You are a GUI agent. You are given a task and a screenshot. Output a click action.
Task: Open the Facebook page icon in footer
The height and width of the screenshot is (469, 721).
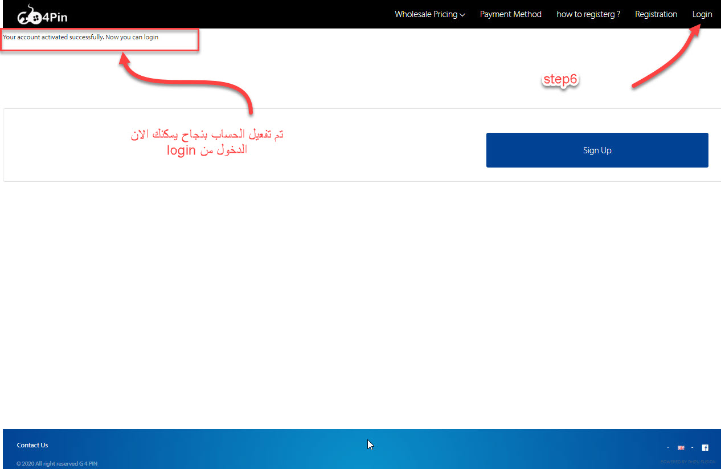[x=705, y=448]
